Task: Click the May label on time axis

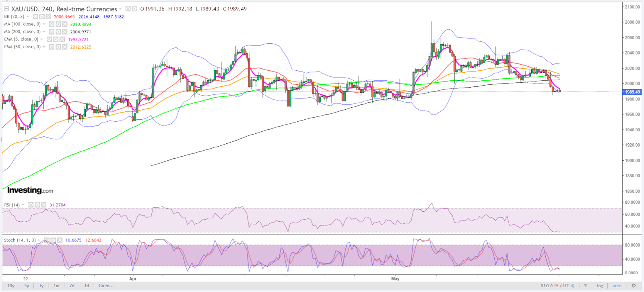Action: pos(395,279)
